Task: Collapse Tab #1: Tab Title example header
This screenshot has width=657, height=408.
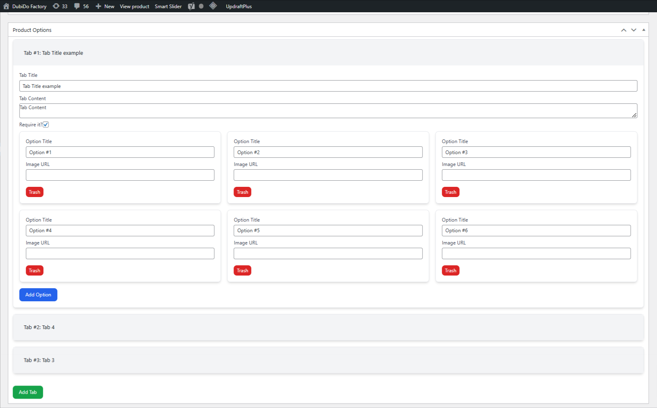Action: pos(328,53)
